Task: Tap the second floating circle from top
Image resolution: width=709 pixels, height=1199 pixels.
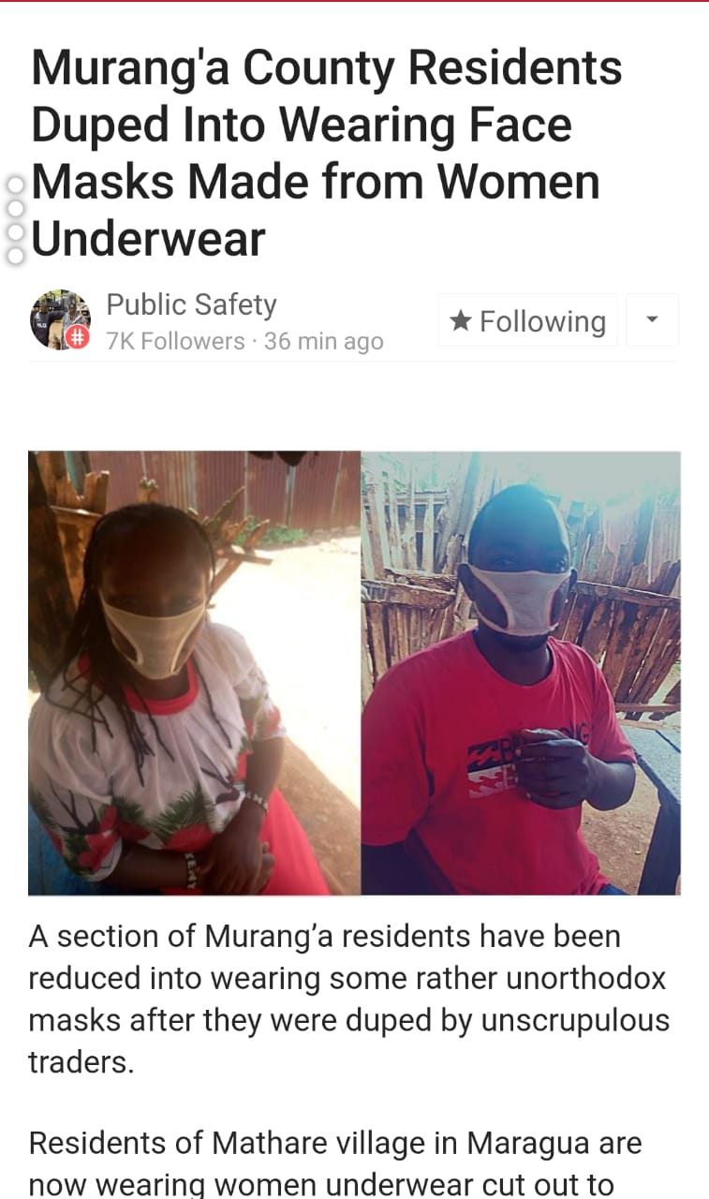Action: coord(15,208)
